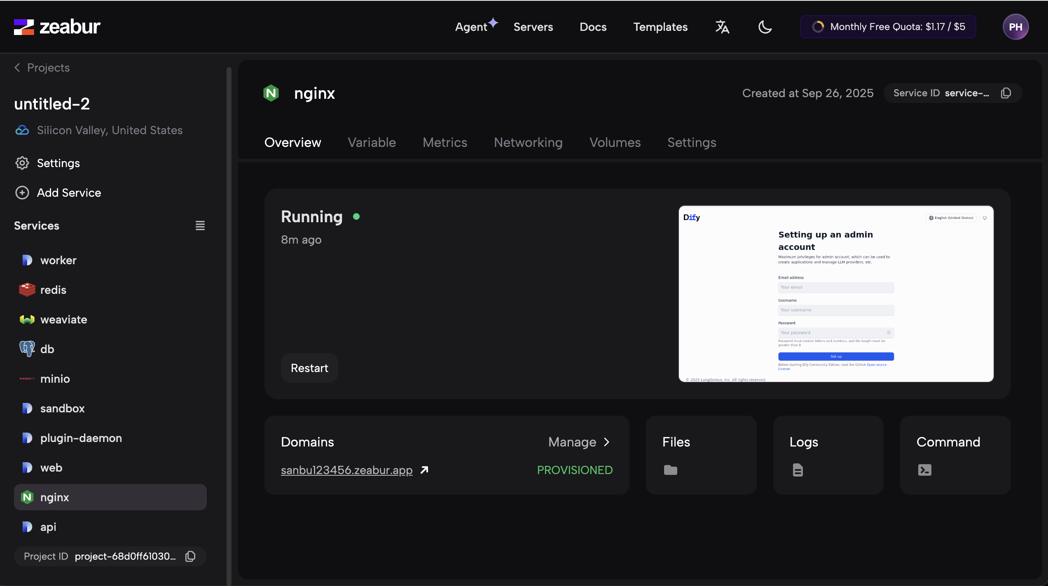
Task: Switch to the Networking tab
Action: coord(528,142)
